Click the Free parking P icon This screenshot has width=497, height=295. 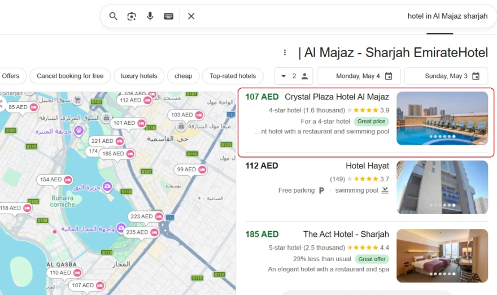(321, 190)
